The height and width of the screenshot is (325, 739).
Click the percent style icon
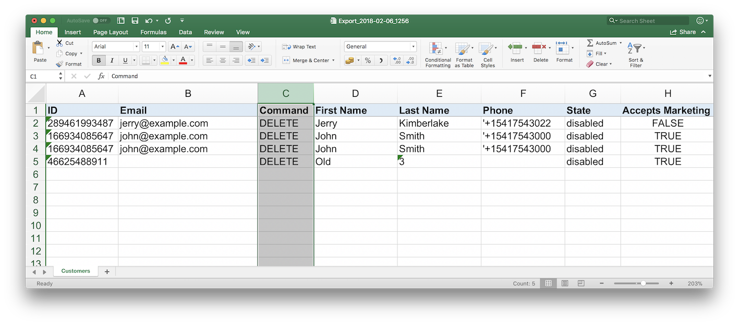tap(368, 60)
